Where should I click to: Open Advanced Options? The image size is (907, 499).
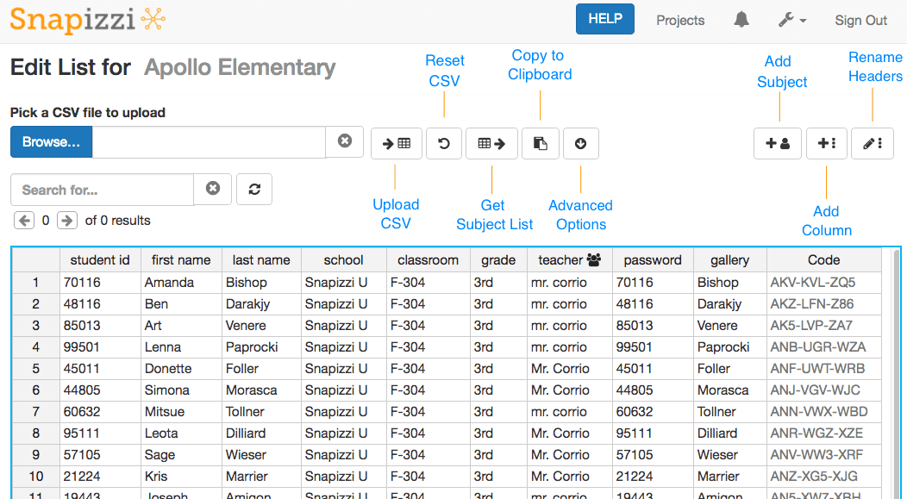tap(580, 143)
